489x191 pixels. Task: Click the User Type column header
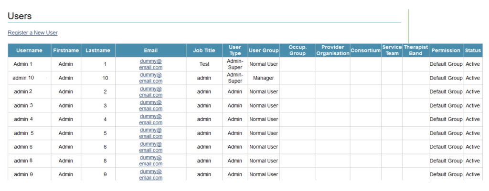tap(235, 50)
